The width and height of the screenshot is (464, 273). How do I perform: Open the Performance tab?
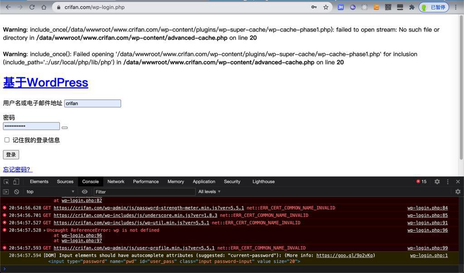click(146, 181)
